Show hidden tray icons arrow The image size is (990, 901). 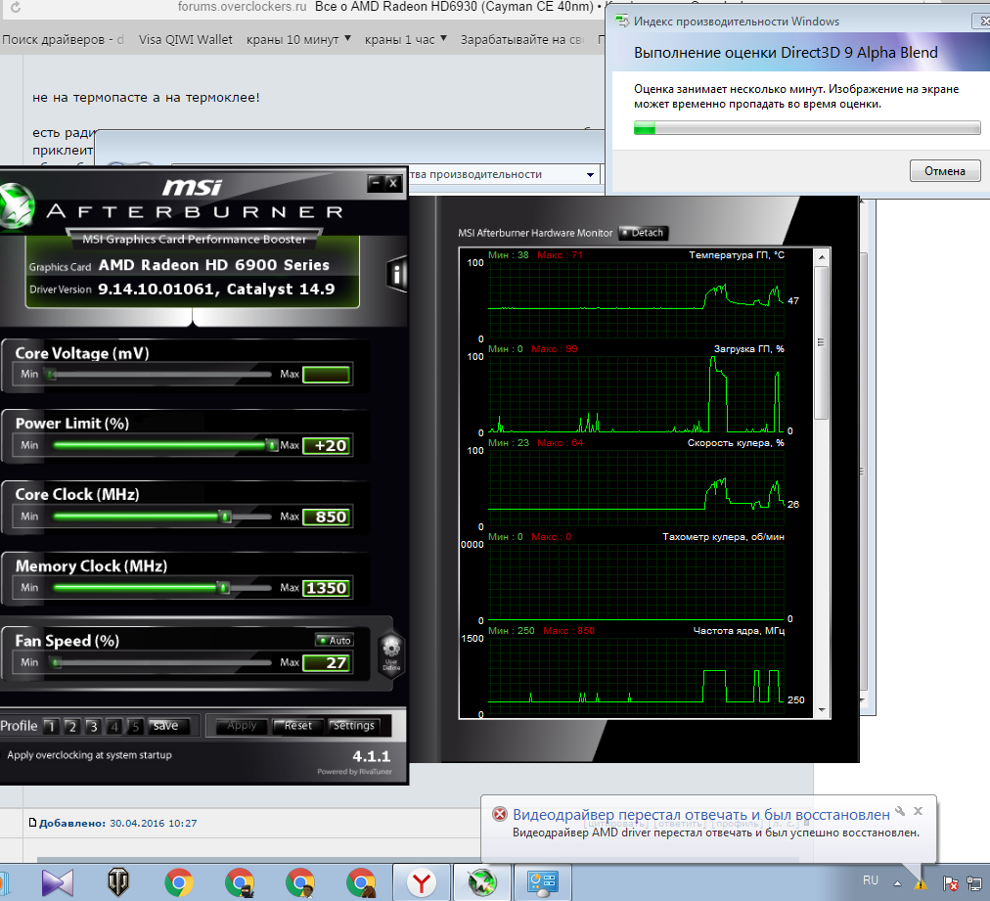tap(896, 882)
